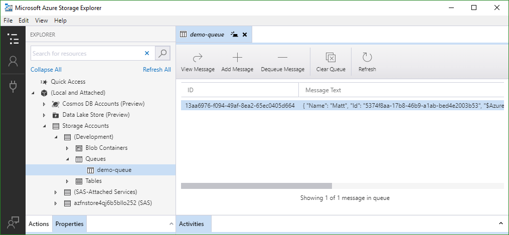Screen dimensions: 509x235
Task: Click the horizontal scrollbar thumb in message list
Action: pos(256,186)
